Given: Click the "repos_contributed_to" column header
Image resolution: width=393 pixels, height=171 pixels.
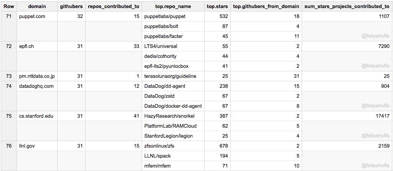Looking at the screenshot, I should [x=114, y=7].
